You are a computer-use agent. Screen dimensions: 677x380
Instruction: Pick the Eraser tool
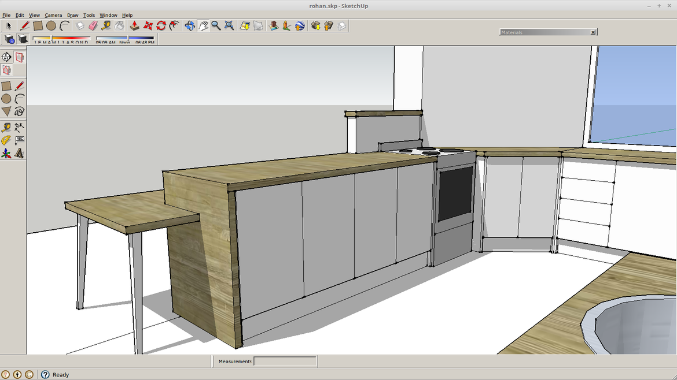[x=93, y=25]
